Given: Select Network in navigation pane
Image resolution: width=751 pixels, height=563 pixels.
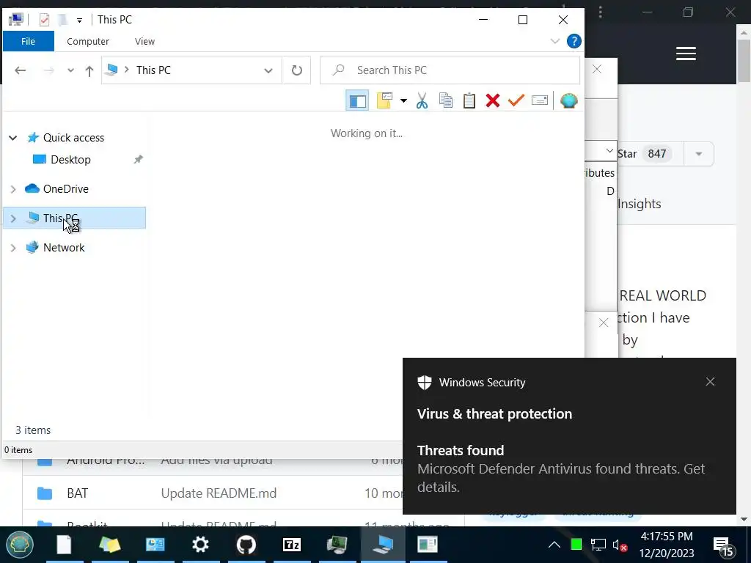Looking at the screenshot, I should point(64,248).
